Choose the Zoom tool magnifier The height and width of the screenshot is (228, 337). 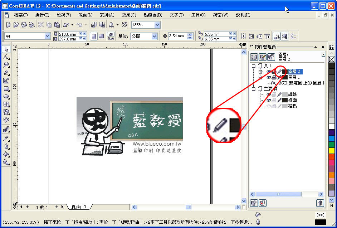tap(6, 65)
